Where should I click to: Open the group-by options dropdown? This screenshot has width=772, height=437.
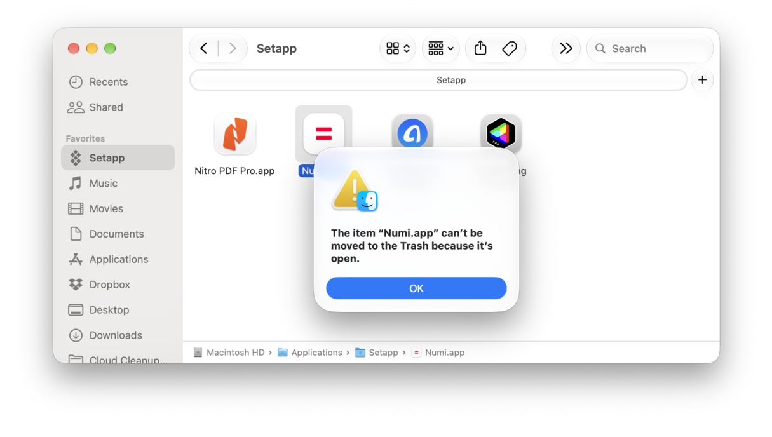pos(440,48)
